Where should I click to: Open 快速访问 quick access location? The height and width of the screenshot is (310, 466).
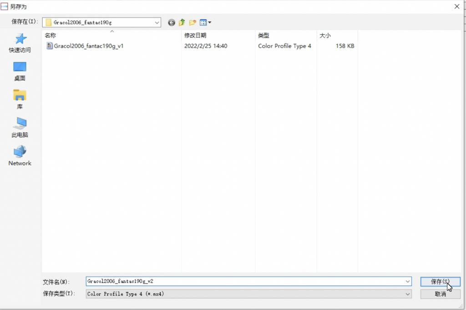click(x=20, y=43)
